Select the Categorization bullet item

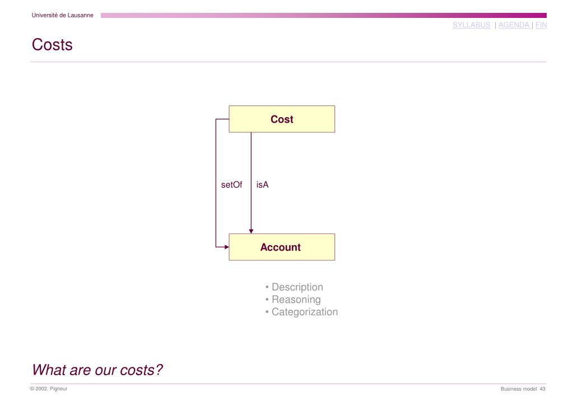point(301,312)
